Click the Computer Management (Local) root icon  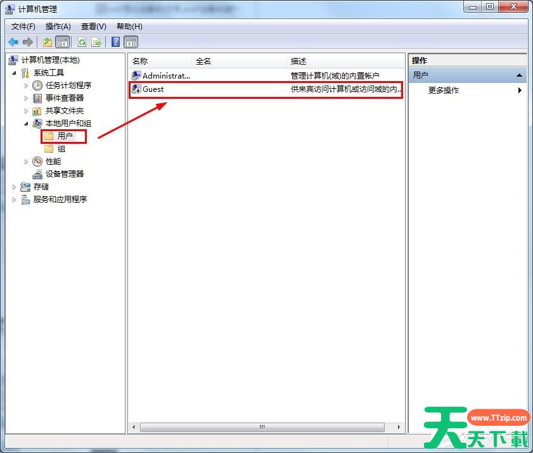click(13, 60)
